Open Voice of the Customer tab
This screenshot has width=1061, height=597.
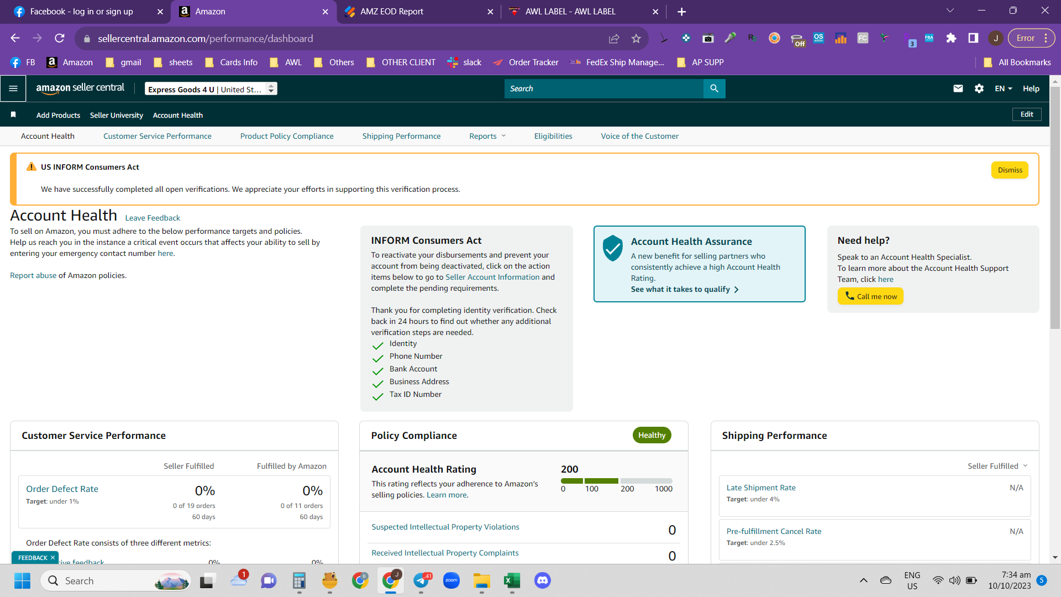(x=640, y=136)
